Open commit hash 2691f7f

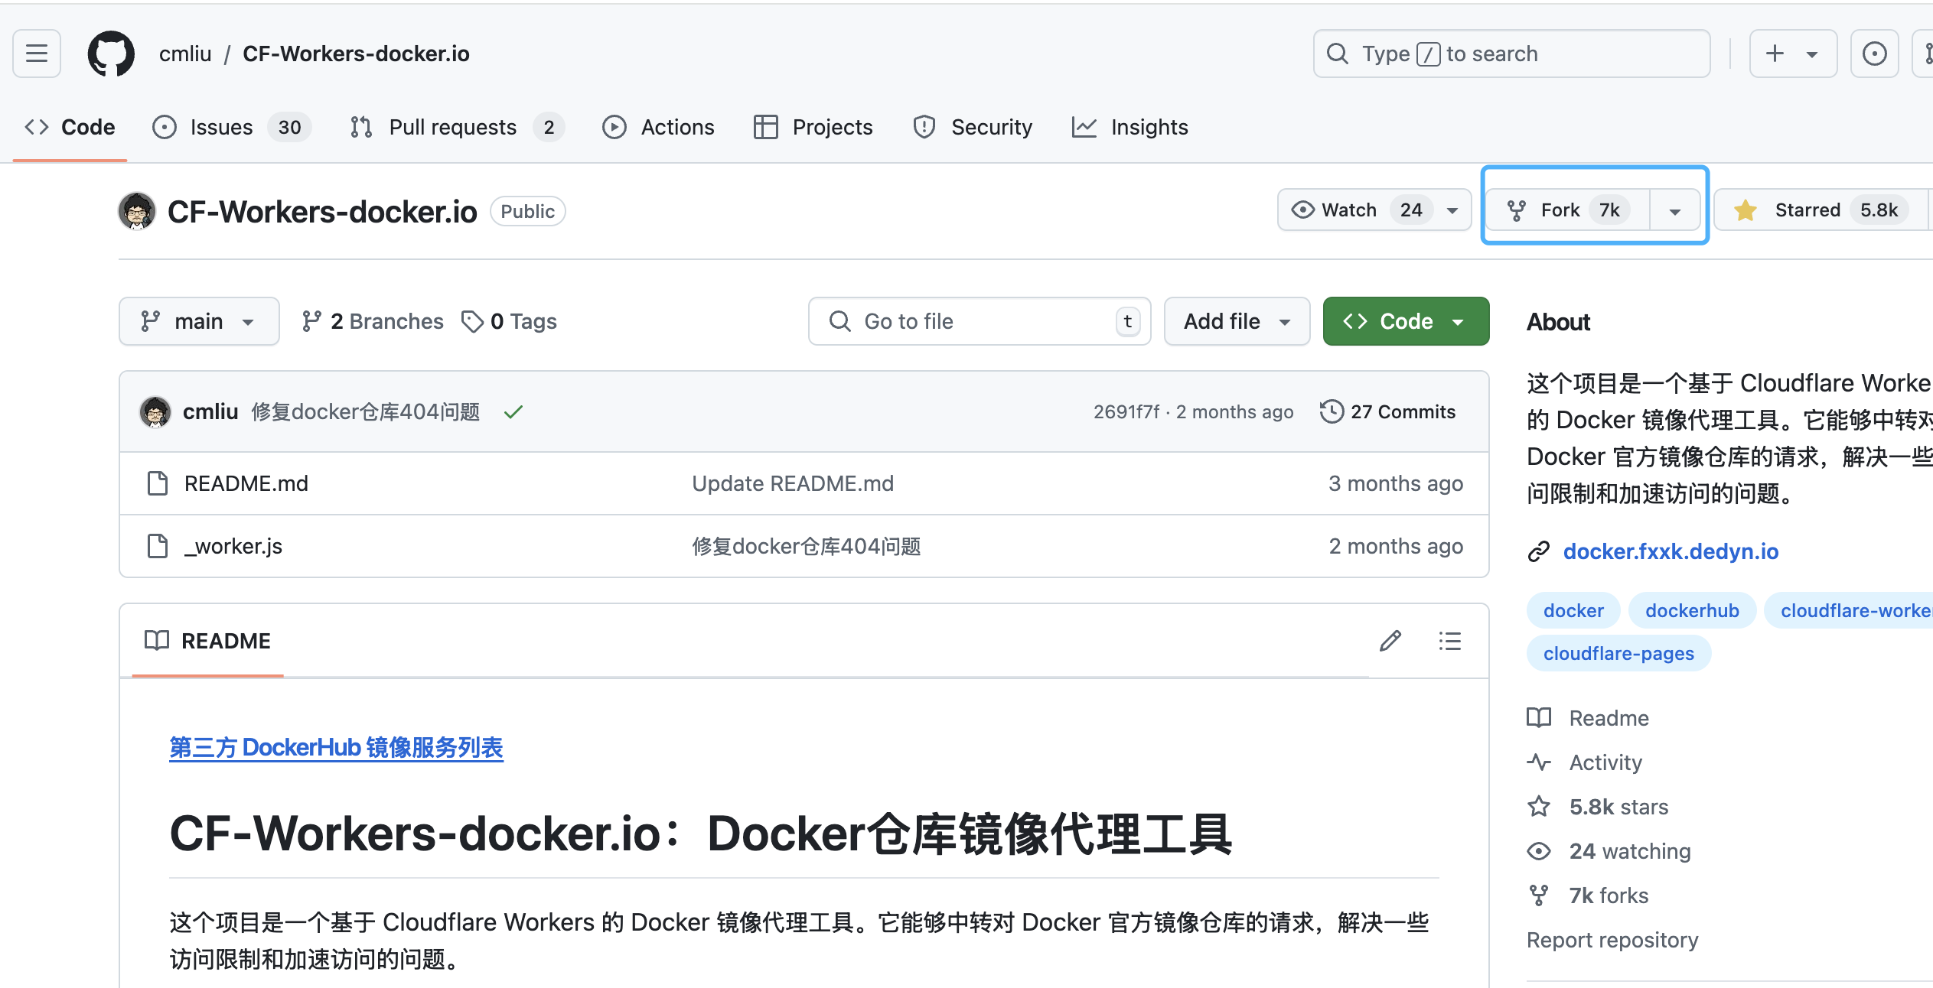click(x=1126, y=412)
